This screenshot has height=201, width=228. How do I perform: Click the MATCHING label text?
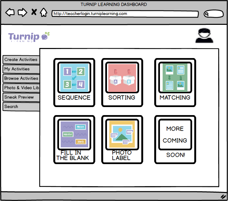pos(175,98)
